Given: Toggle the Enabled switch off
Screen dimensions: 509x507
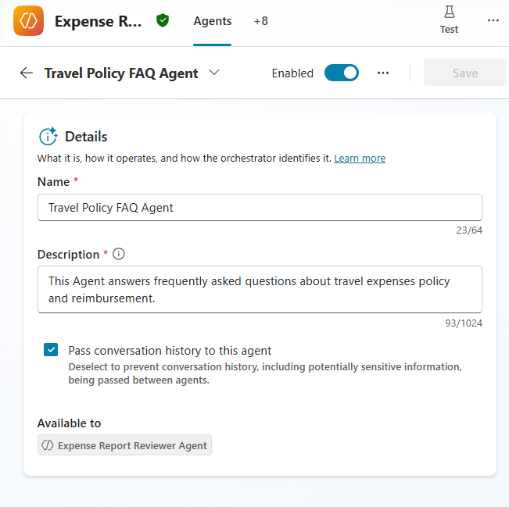Looking at the screenshot, I should click(x=341, y=73).
